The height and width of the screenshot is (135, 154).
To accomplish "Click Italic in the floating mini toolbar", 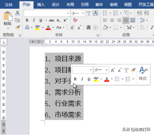I will [x=82, y=79].
